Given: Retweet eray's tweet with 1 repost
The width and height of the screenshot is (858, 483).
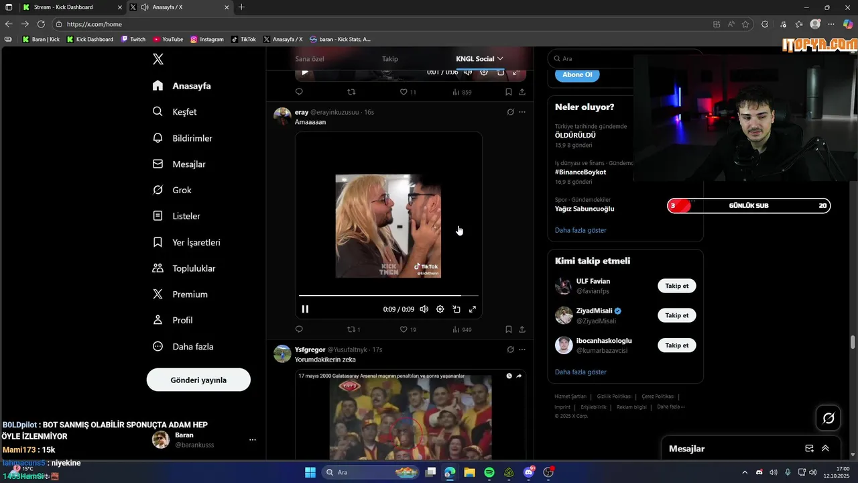Looking at the screenshot, I should [x=353, y=329].
